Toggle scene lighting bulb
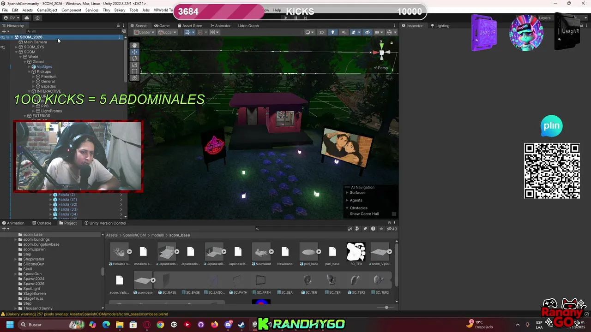The image size is (591, 332). point(332,32)
